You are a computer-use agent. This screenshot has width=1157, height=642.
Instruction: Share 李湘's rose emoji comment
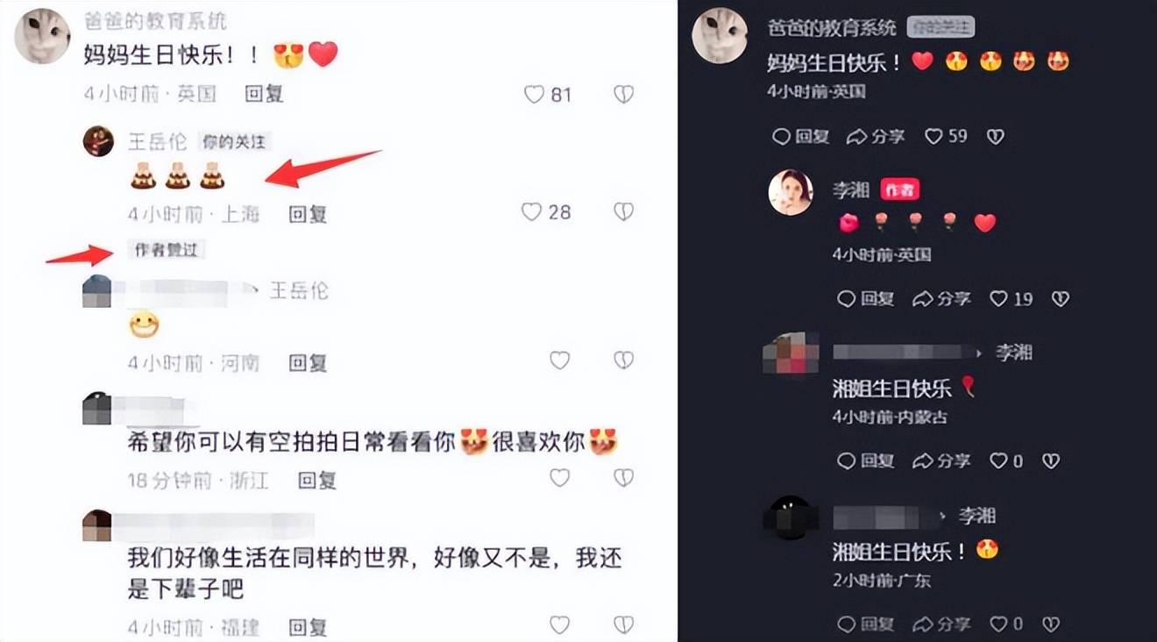tap(941, 299)
